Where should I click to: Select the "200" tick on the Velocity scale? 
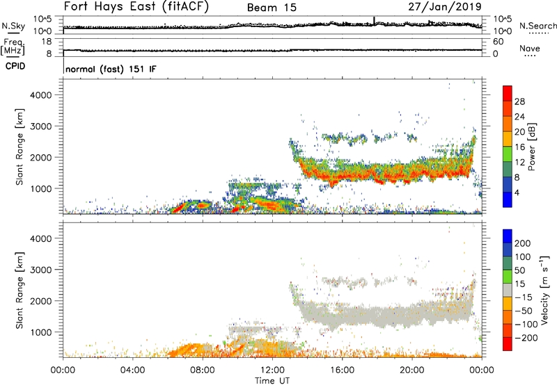point(522,243)
